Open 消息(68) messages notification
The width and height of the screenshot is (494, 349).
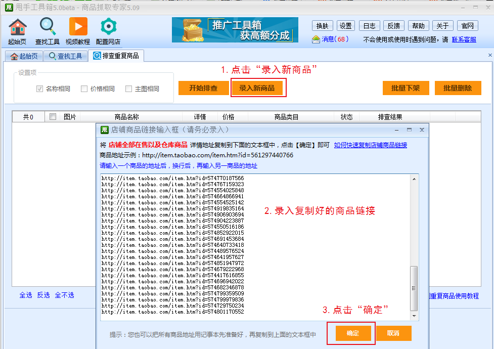[x=330, y=39]
